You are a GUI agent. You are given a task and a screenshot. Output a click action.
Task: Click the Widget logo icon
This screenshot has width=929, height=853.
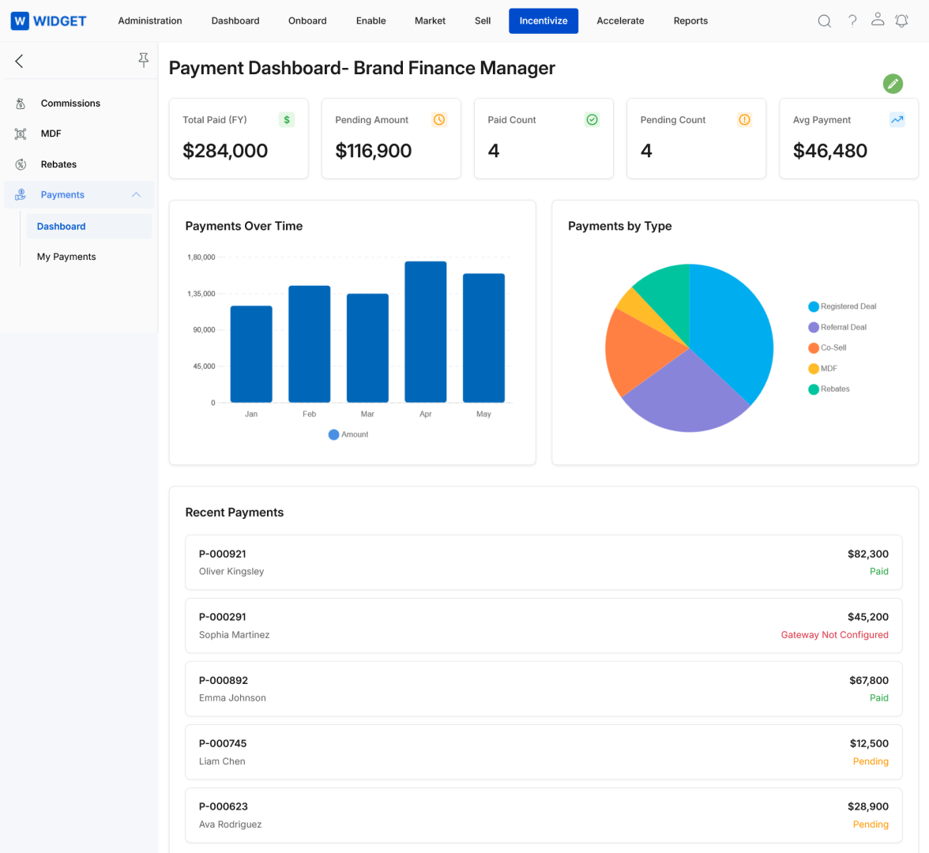[20, 21]
